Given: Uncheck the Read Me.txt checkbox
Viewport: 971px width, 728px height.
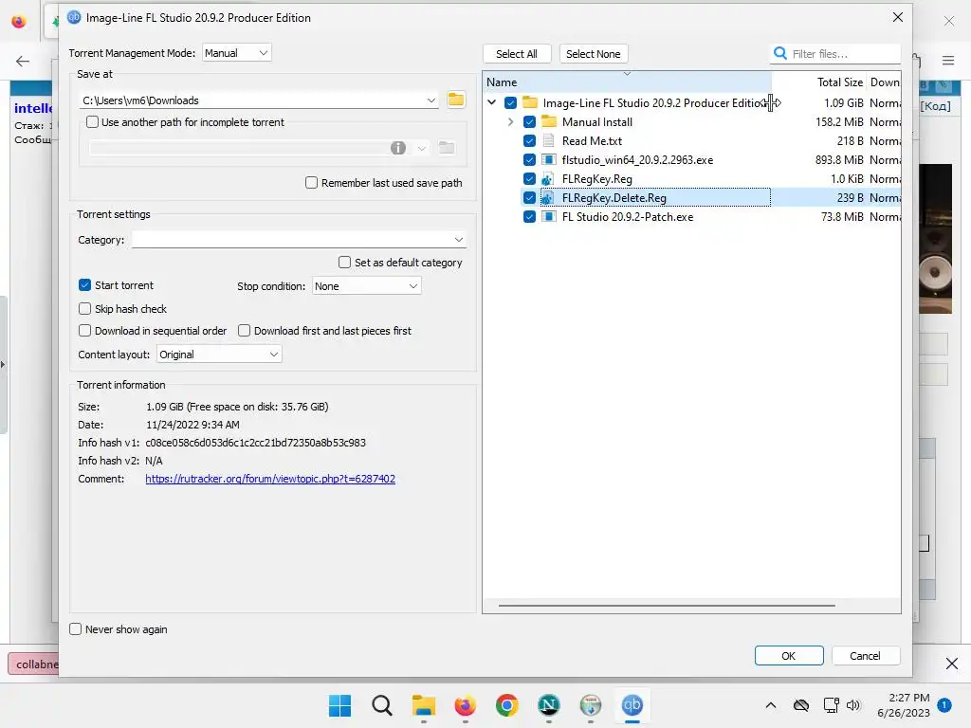Looking at the screenshot, I should [x=529, y=140].
